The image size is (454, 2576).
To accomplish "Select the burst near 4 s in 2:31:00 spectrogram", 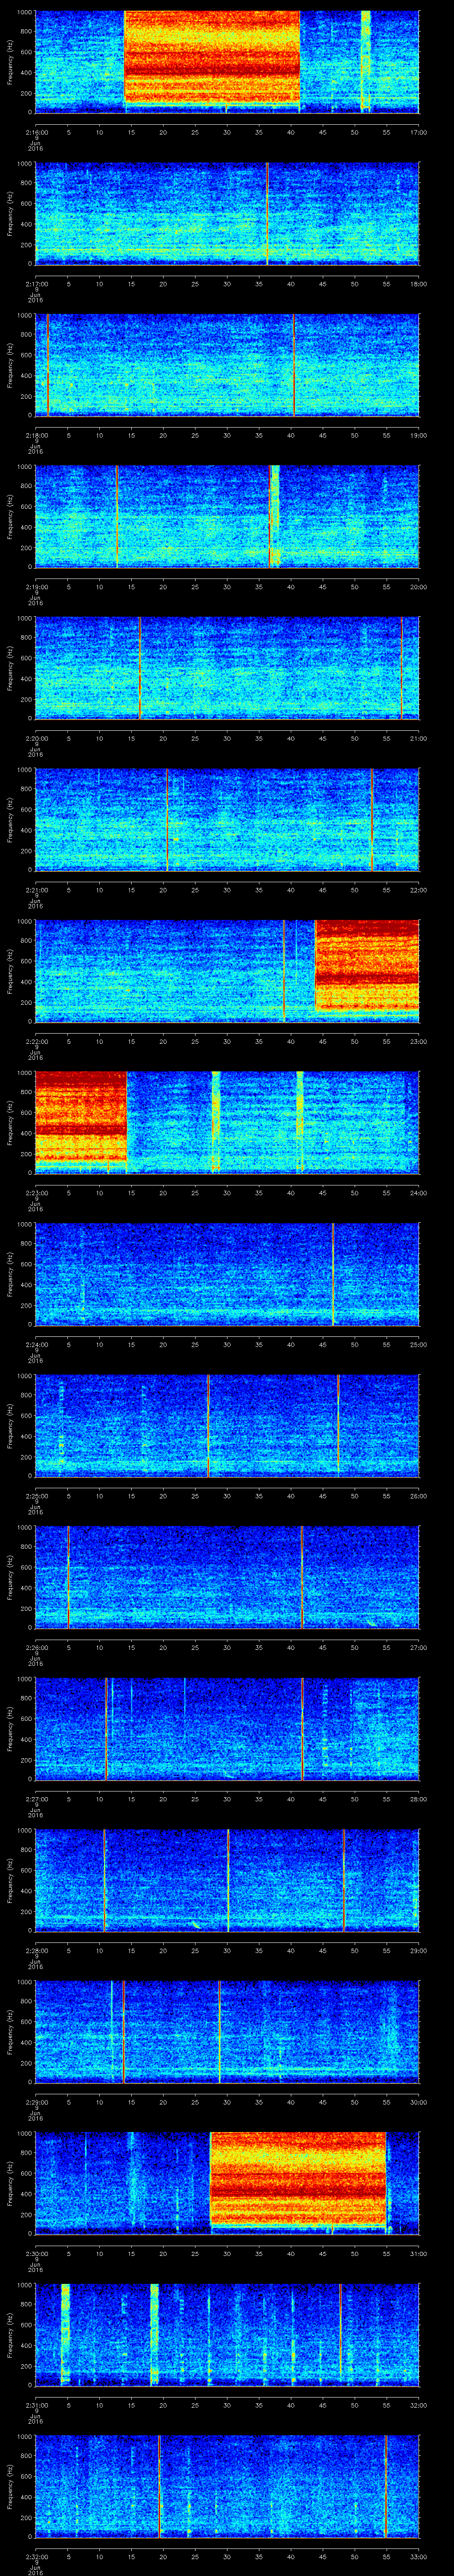I will pos(66,2334).
